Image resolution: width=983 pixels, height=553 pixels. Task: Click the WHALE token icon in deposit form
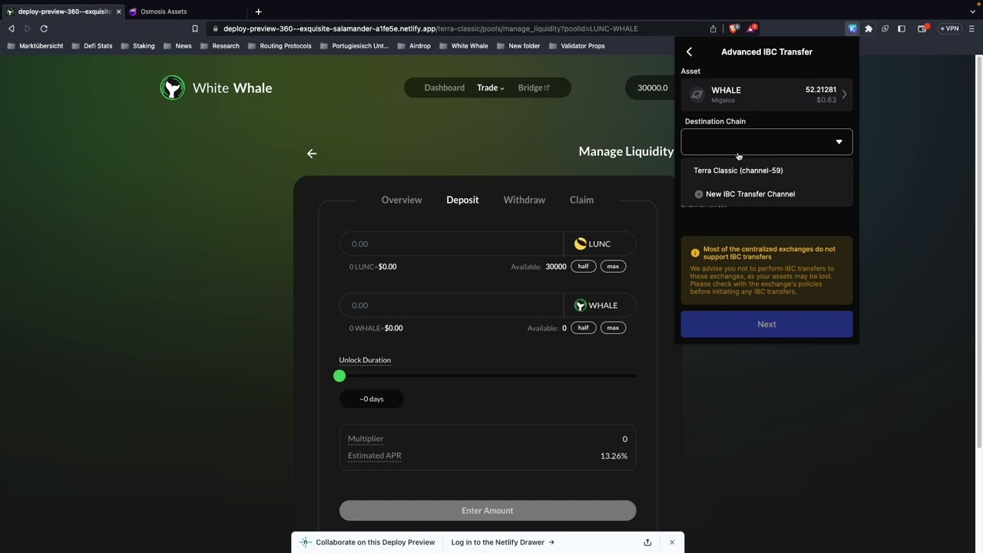(x=581, y=305)
